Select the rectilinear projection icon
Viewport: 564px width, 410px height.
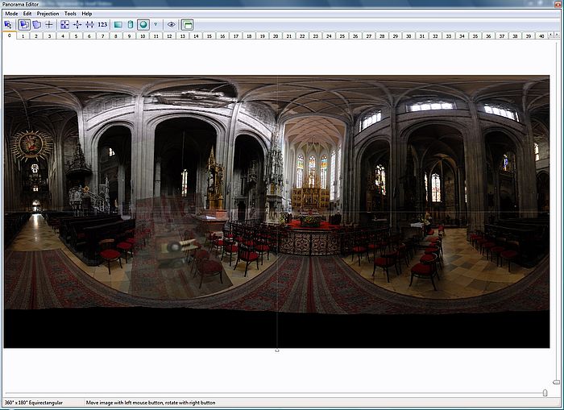(117, 25)
